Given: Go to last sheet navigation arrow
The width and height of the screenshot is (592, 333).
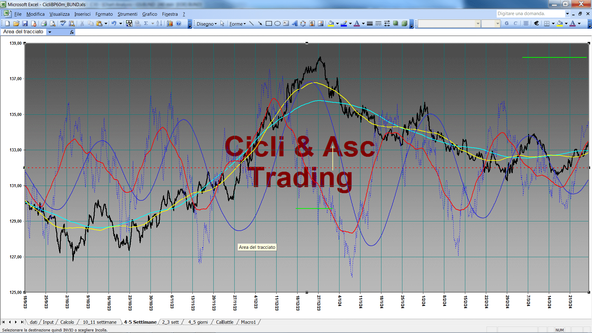Looking at the screenshot, I should coord(22,322).
